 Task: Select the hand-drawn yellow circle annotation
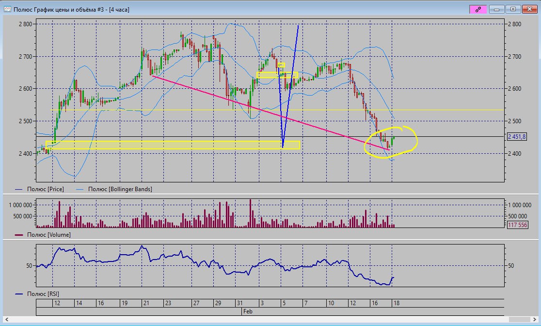[x=416, y=138]
